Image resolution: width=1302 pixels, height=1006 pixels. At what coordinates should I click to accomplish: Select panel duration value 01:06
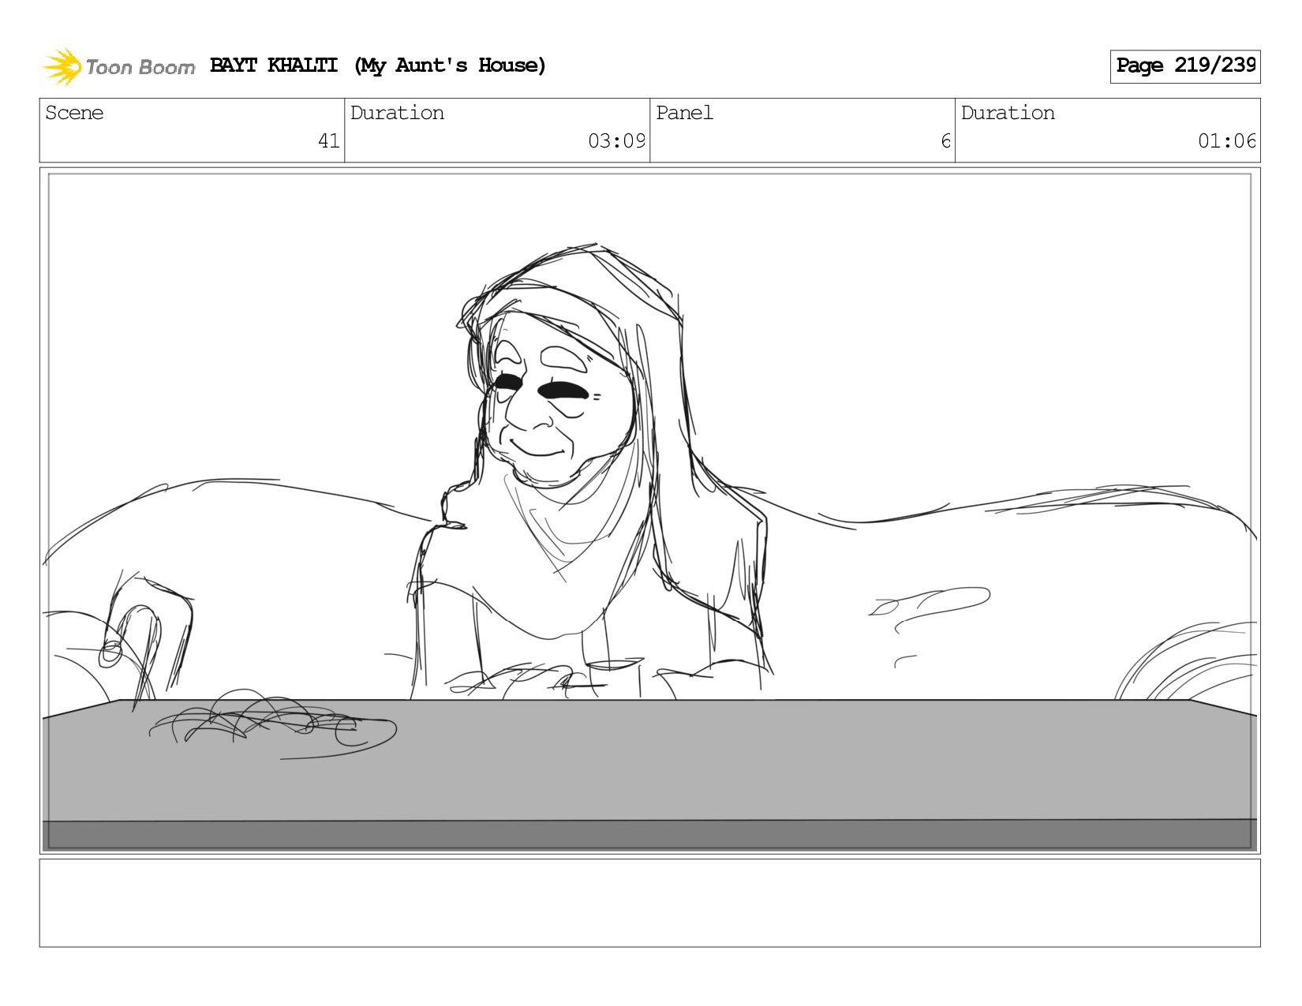(1226, 141)
